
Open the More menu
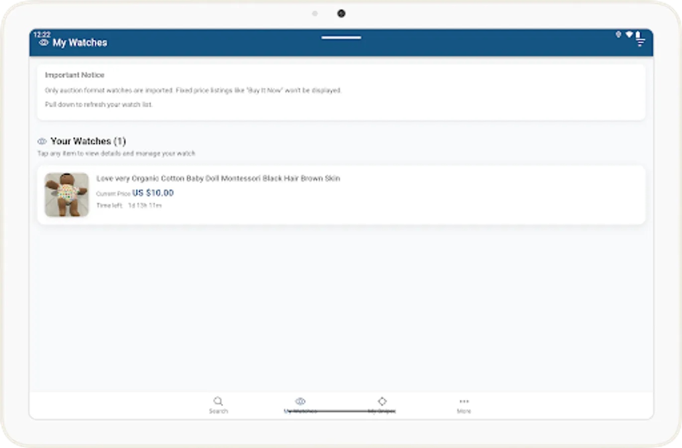pos(464,405)
